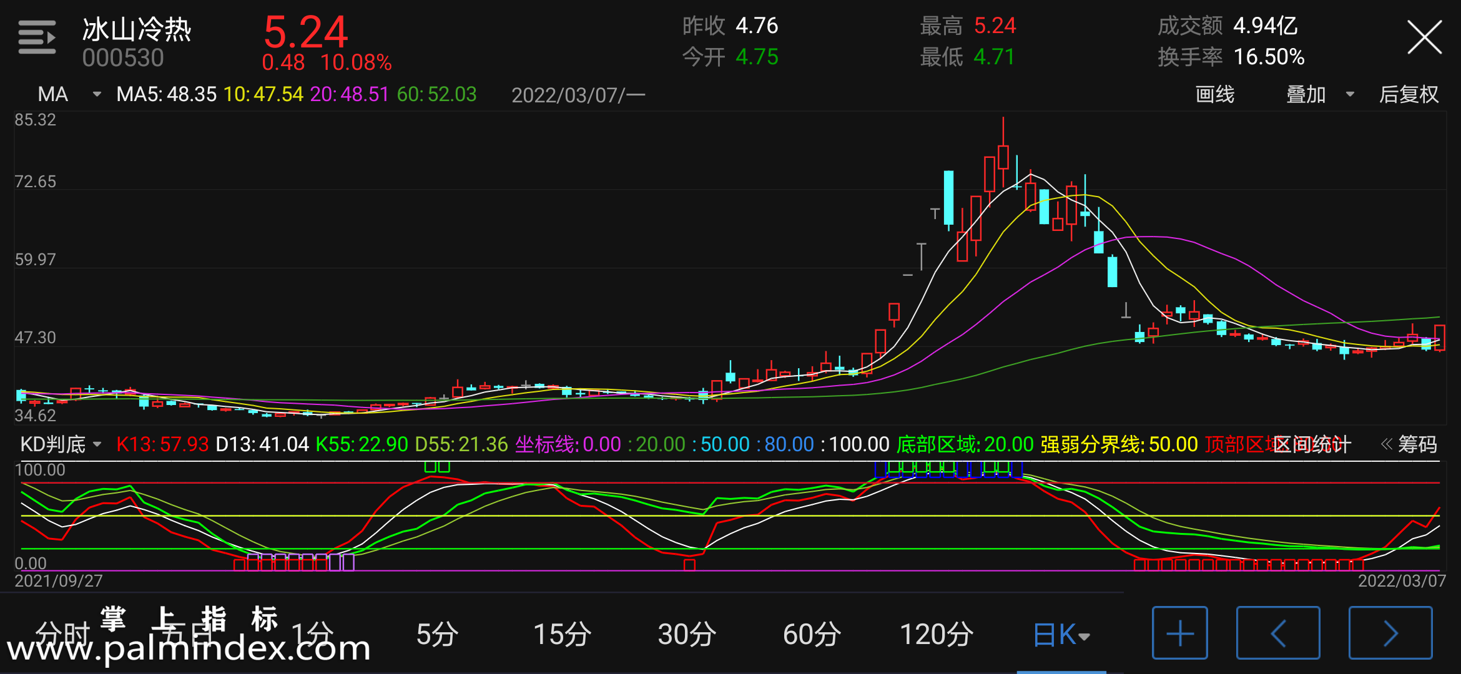
Task: Click the K55: 22.90 indicator value
Action: (362, 444)
